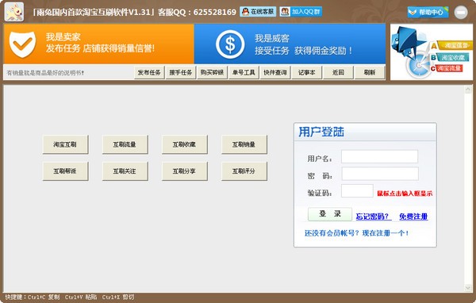This screenshot has height=303, width=476.
Task: Click the orange seller shield banner
Action: click(x=98, y=44)
